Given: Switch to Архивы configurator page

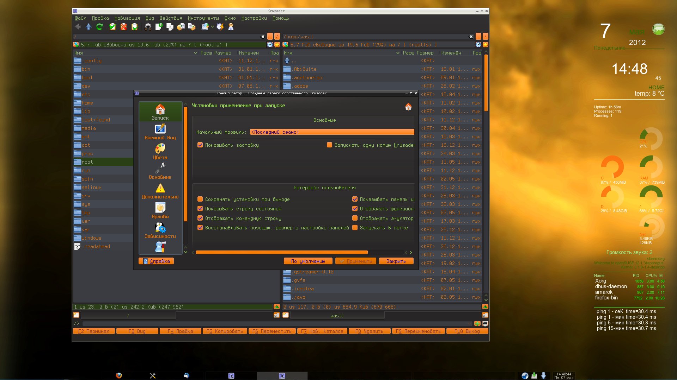Looking at the screenshot, I should [x=160, y=211].
